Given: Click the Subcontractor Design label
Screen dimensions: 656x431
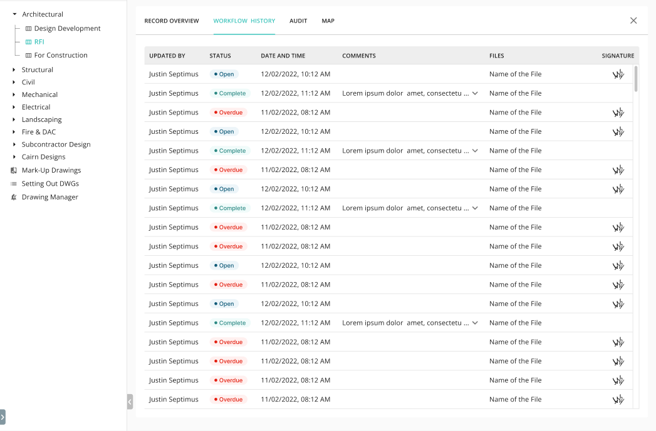Looking at the screenshot, I should (56, 145).
